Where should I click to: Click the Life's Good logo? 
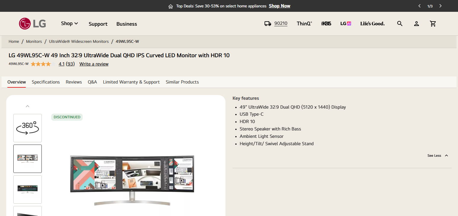click(372, 23)
